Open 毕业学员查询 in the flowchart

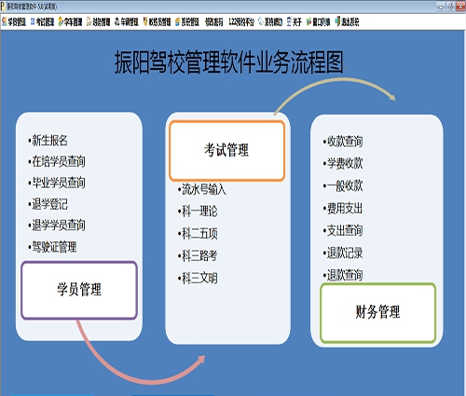tap(59, 183)
